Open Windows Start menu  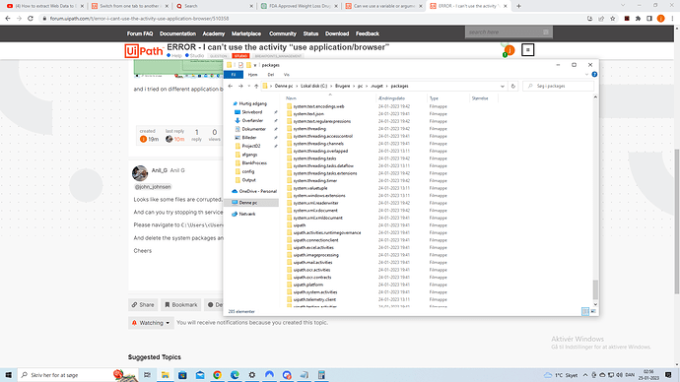point(8,375)
